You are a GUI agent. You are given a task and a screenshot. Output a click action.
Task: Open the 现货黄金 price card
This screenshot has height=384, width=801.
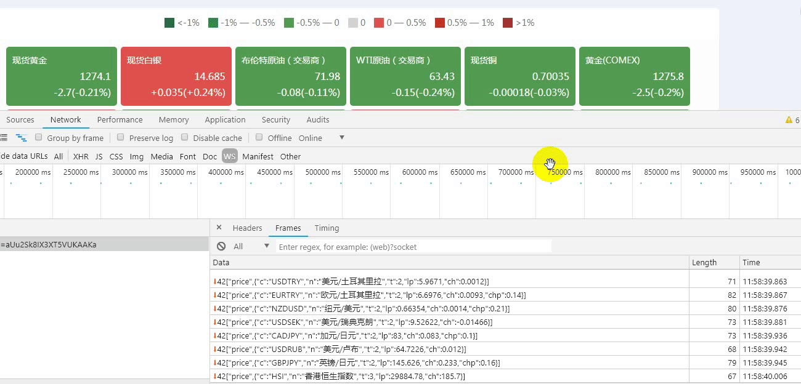pyautogui.click(x=62, y=76)
